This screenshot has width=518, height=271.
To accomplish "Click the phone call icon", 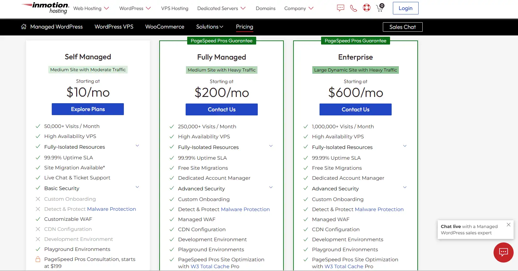I will (353, 8).
